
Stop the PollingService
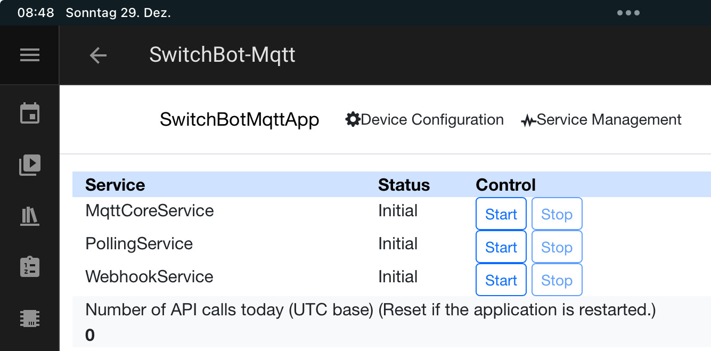(557, 247)
